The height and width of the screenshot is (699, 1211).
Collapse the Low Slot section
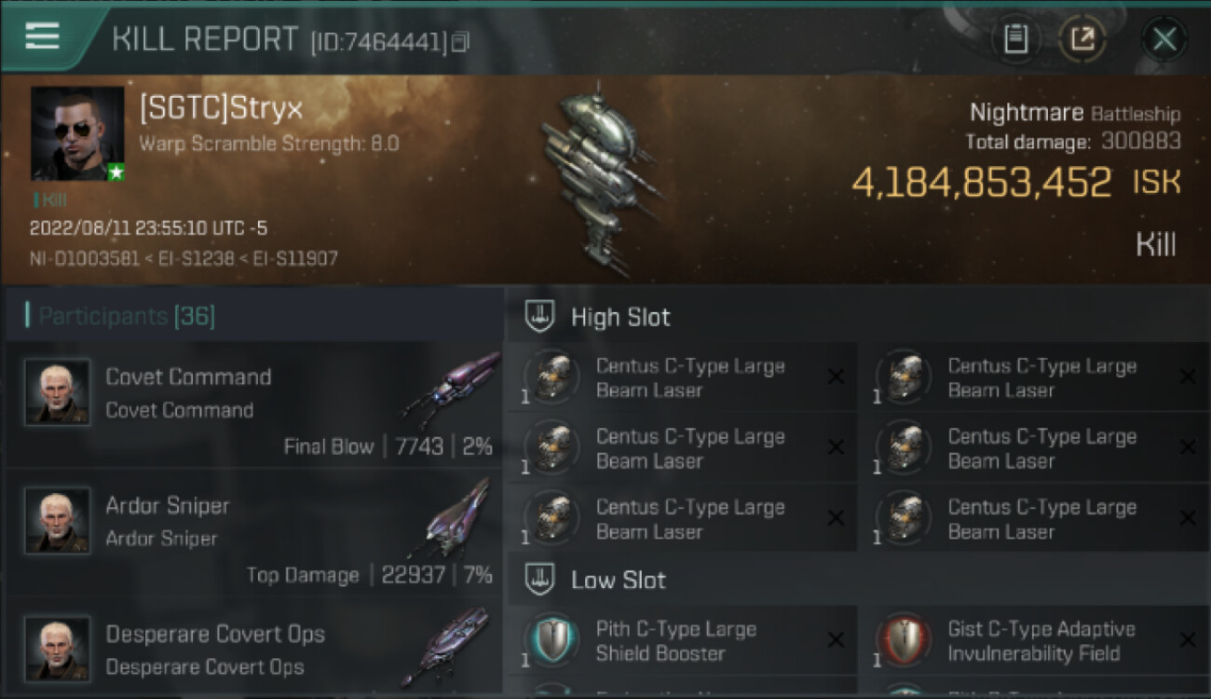click(539, 580)
